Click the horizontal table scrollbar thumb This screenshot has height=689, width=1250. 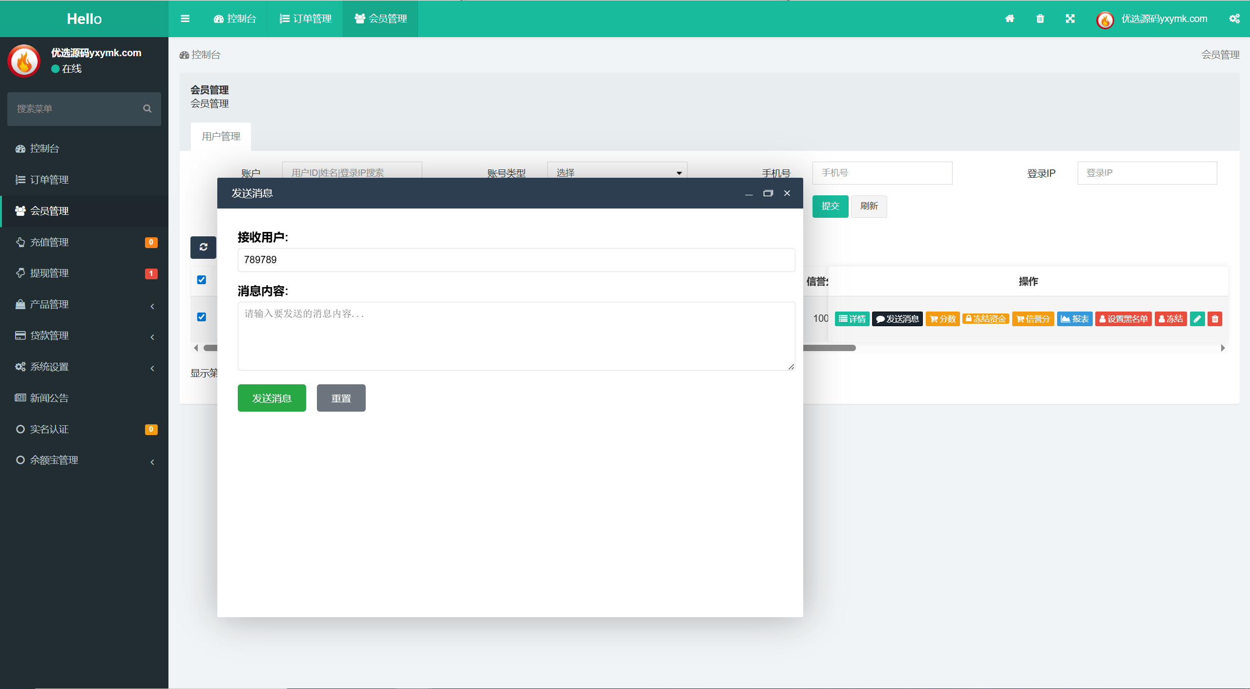tap(829, 348)
